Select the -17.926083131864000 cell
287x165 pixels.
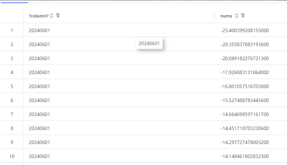(x=244, y=72)
